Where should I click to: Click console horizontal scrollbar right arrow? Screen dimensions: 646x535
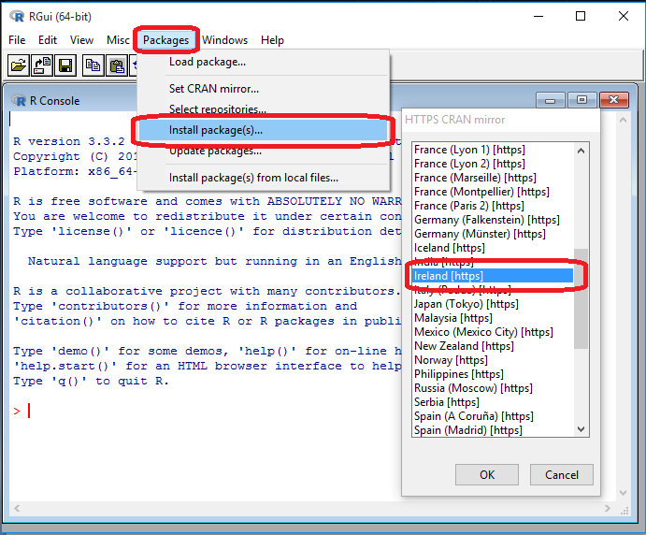608,508
